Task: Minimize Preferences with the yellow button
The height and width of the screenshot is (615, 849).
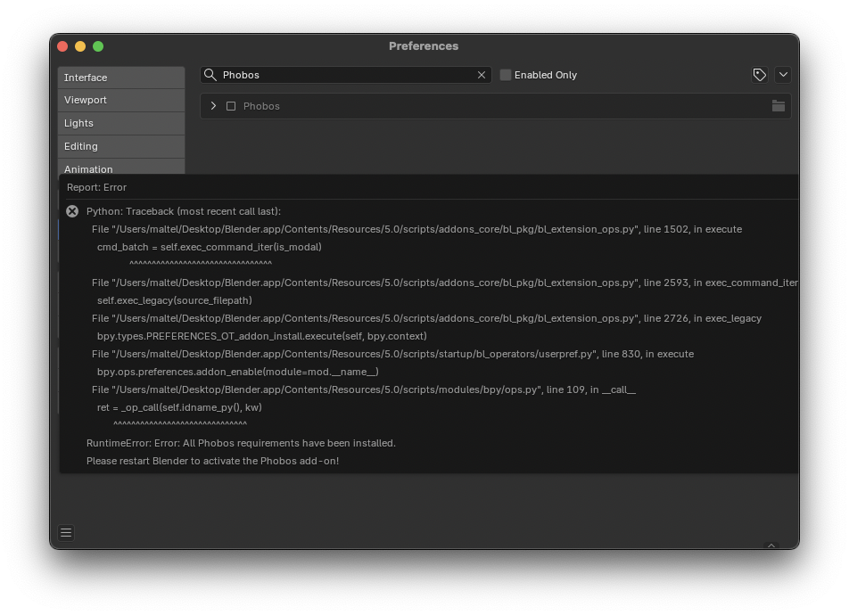Action: point(80,46)
